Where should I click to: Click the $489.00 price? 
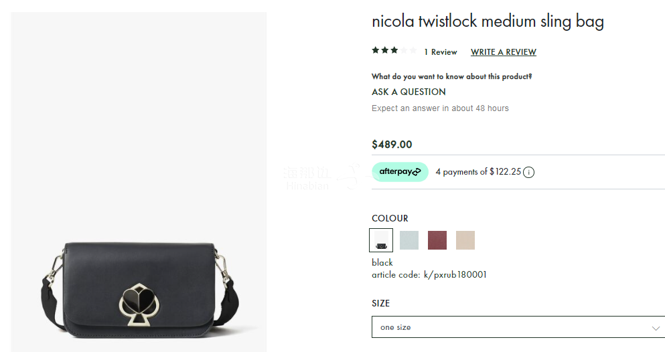point(392,145)
